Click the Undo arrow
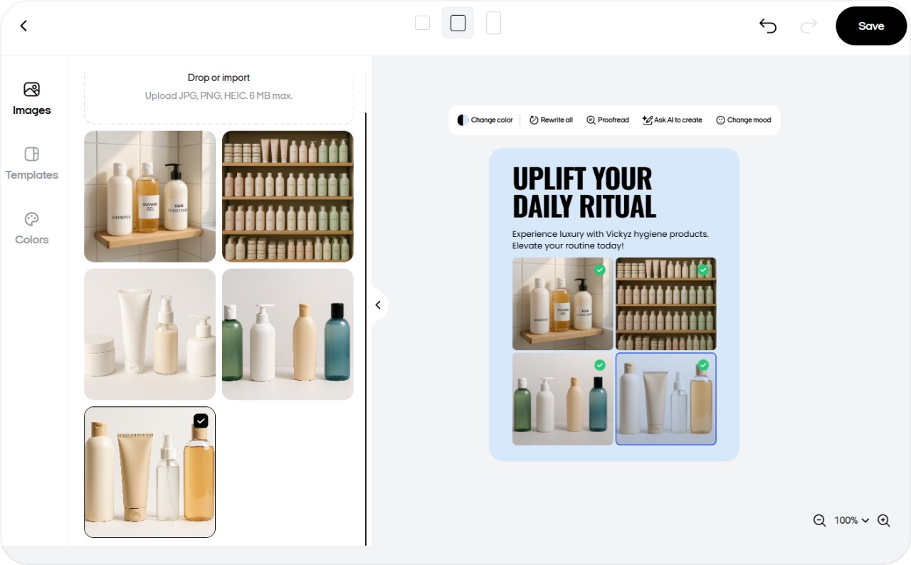 coord(767,26)
